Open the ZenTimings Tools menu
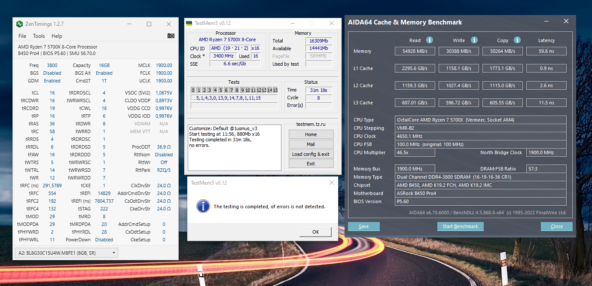 click(x=39, y=36)
